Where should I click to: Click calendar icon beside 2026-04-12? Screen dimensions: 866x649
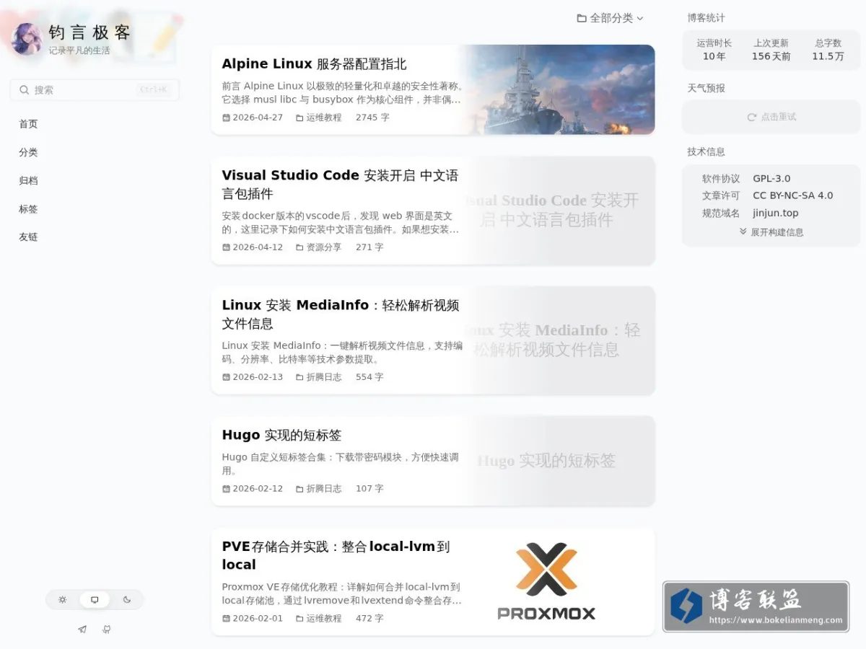[x=226, y=247]
